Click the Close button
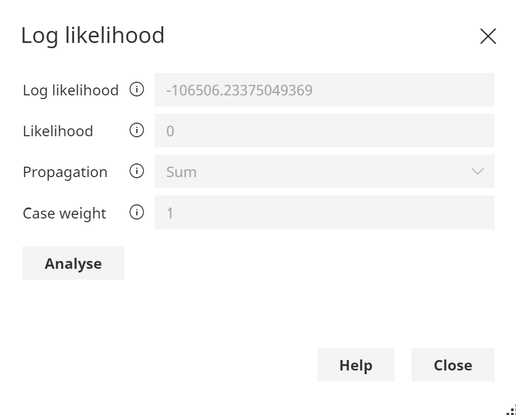The image size is (516, 415). (x=453, y=365)
